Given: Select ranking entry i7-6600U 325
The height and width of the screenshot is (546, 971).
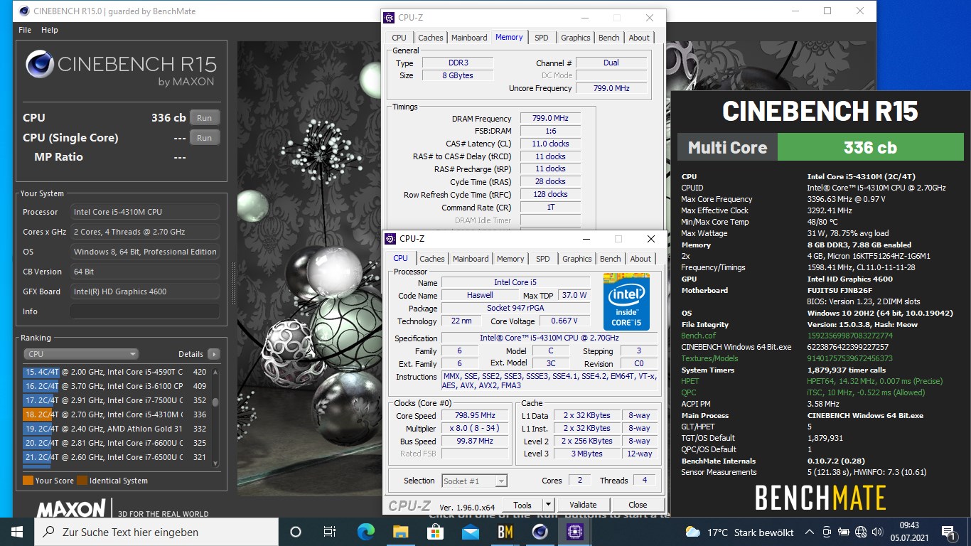Looking at the screenshot, I should [116, 443].
